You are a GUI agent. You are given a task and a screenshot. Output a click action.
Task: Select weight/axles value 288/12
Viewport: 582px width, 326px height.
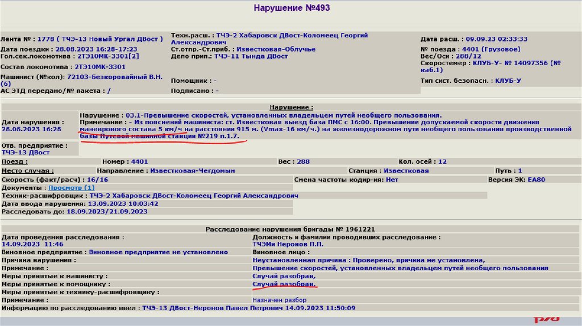468,56
